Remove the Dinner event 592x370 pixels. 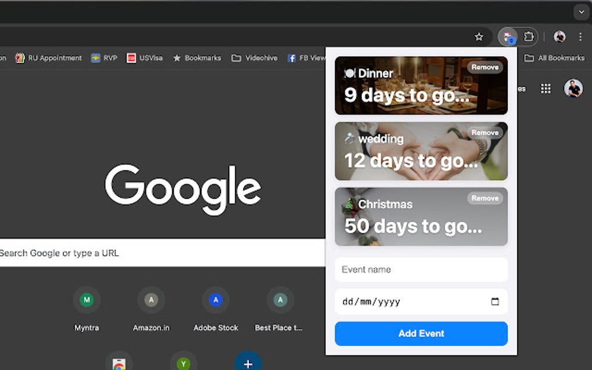[485, 67]
